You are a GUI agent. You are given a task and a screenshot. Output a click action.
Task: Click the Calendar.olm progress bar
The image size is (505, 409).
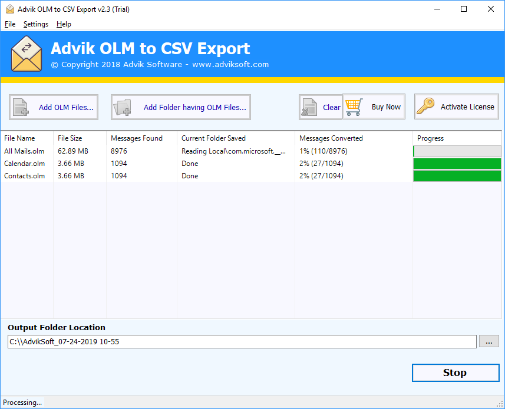pos(457,164)
